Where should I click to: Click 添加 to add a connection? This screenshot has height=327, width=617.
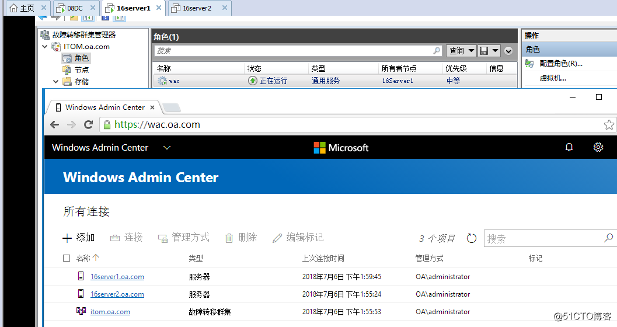pos(79,238)
